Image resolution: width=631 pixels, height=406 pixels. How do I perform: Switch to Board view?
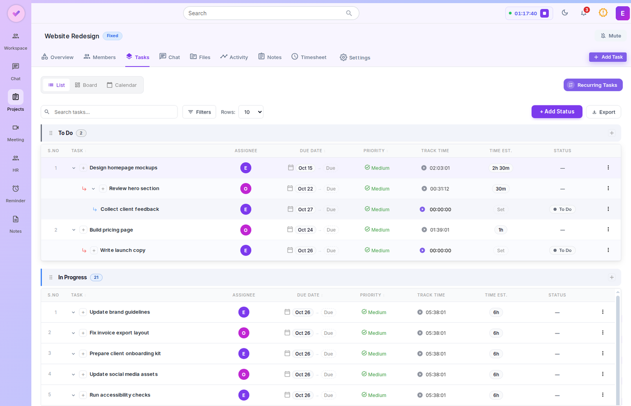point(86,85)
